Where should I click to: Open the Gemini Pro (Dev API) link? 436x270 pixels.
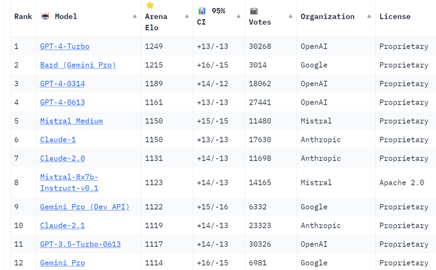tap(84, 207)
